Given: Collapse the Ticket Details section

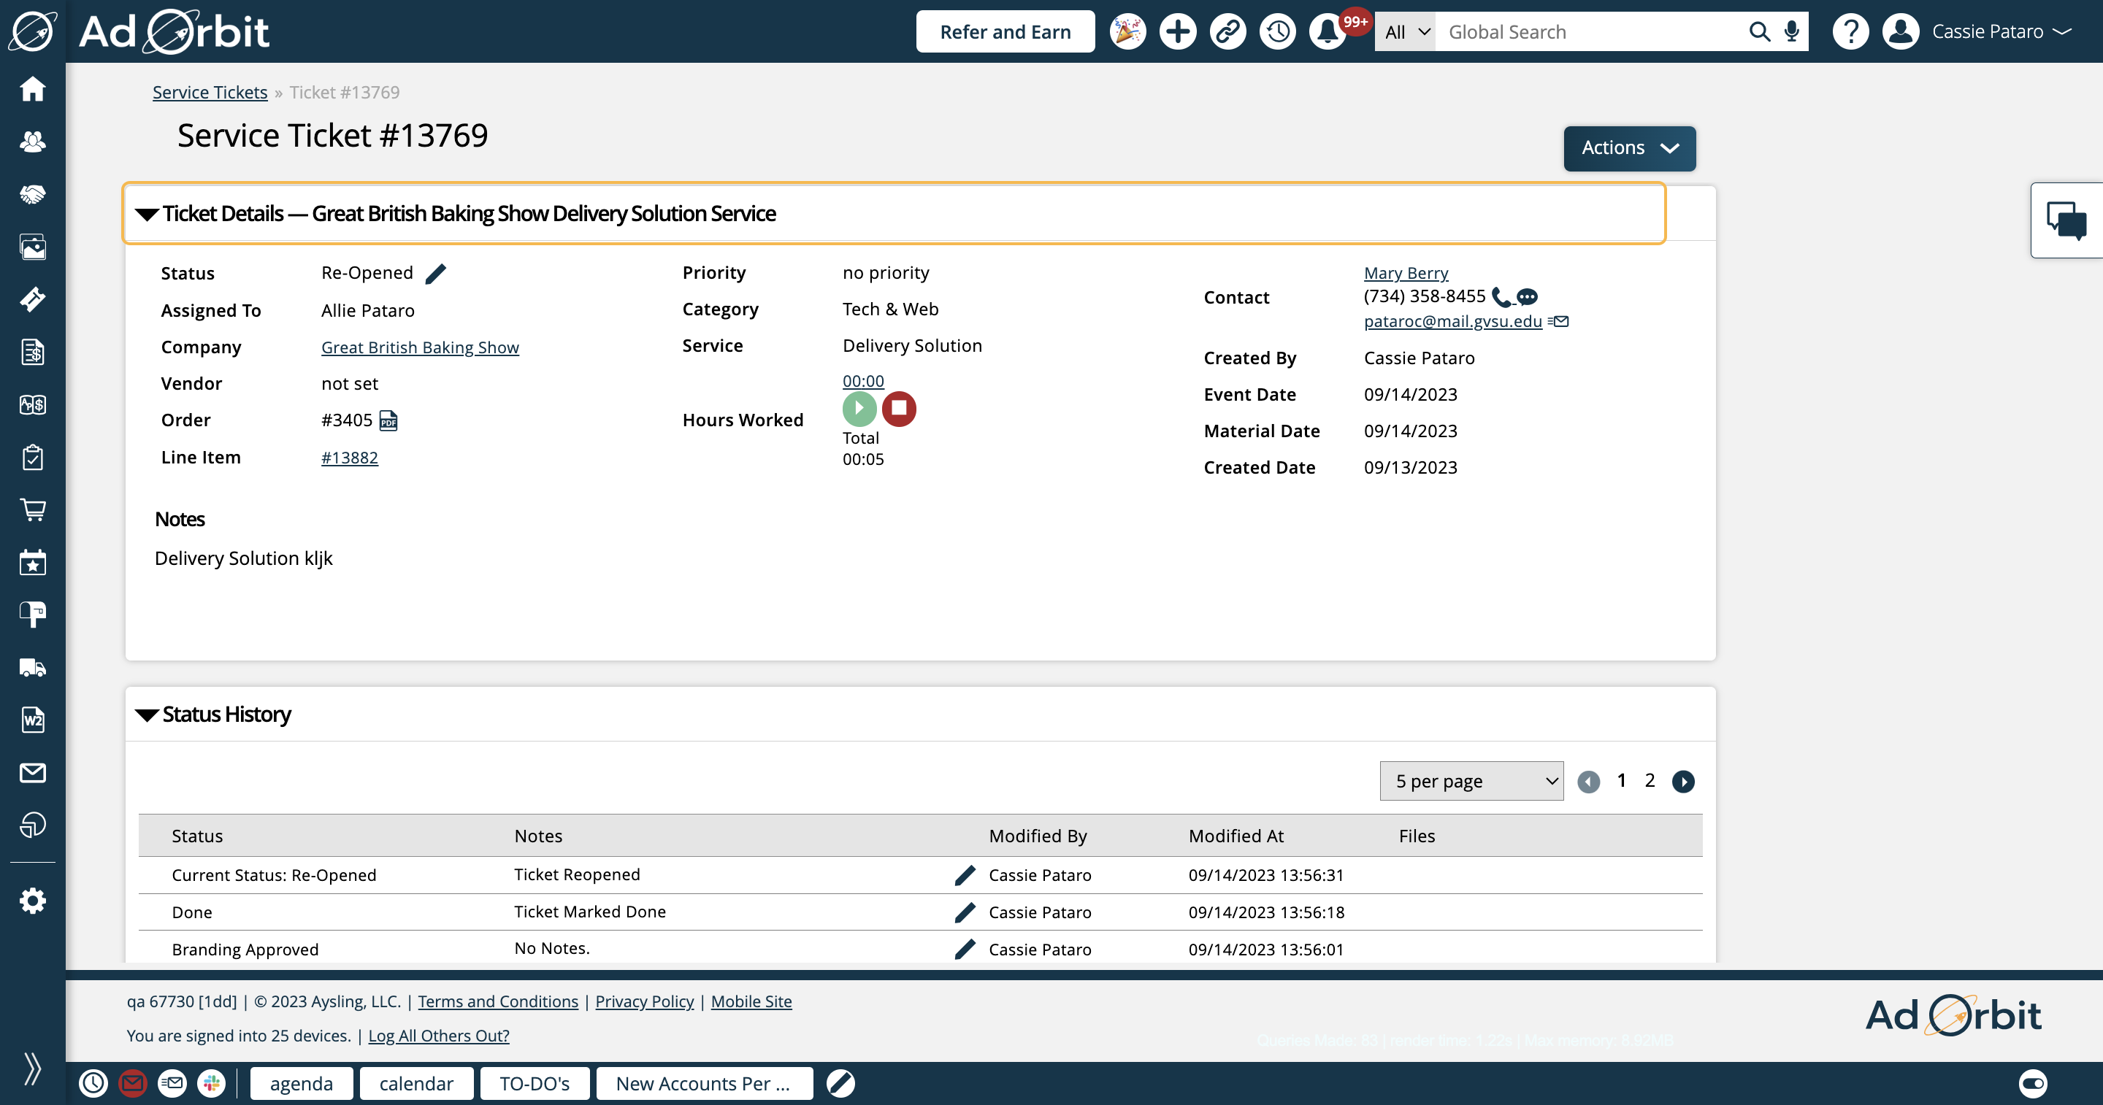Looking at the screenshot, I should point(147,215).
